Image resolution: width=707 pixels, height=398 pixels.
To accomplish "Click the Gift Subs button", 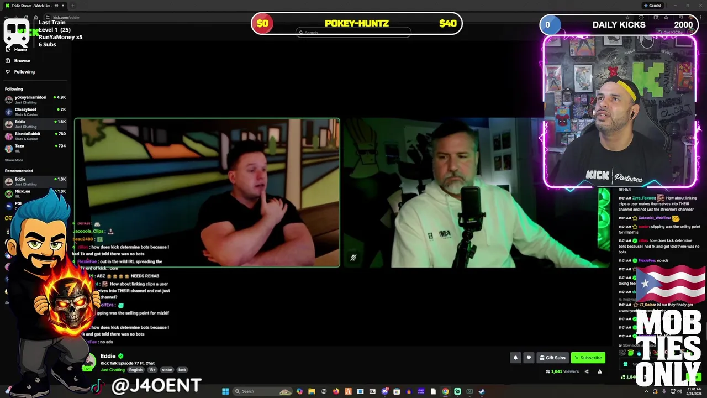I will tap(552, 358).
